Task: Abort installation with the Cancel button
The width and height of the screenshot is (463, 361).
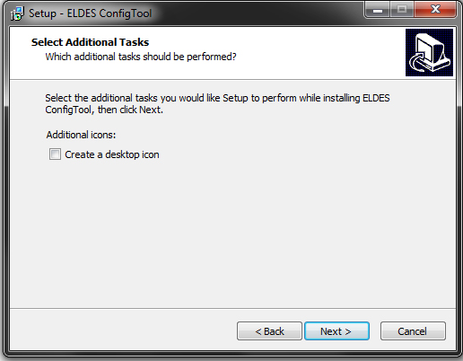Action: (x=413, y=331)
